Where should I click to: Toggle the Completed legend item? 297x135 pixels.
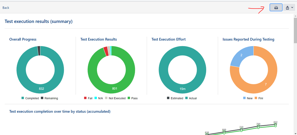(x=30, y=98)
